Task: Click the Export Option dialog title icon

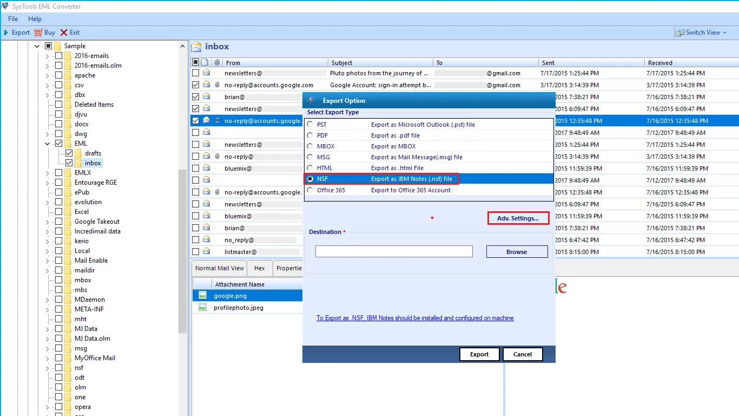Action: pos(311,100)
